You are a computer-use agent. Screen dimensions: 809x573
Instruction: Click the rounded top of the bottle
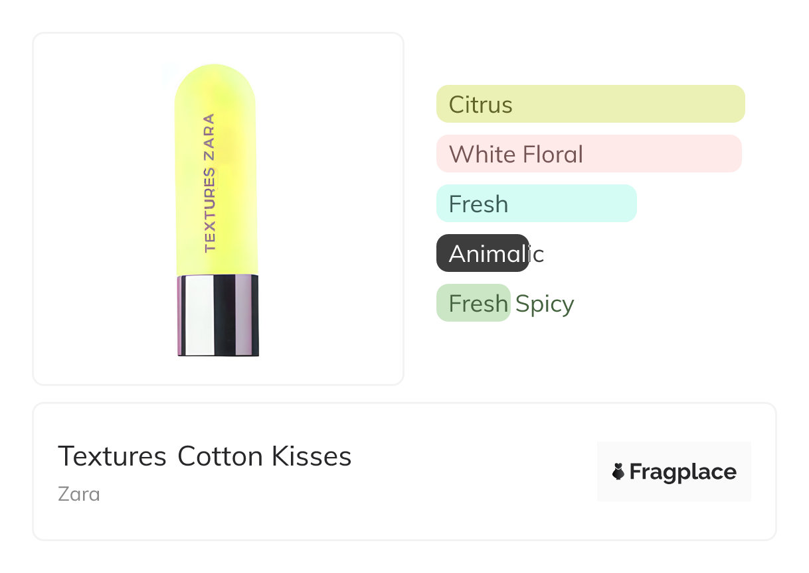click(x=215, y=80)
